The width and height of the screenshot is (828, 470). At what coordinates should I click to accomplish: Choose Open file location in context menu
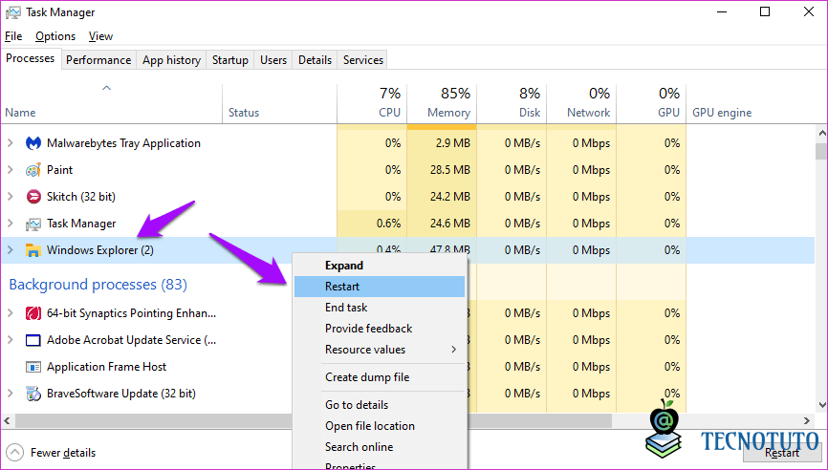pyautogui.click(x=380, y=426)
